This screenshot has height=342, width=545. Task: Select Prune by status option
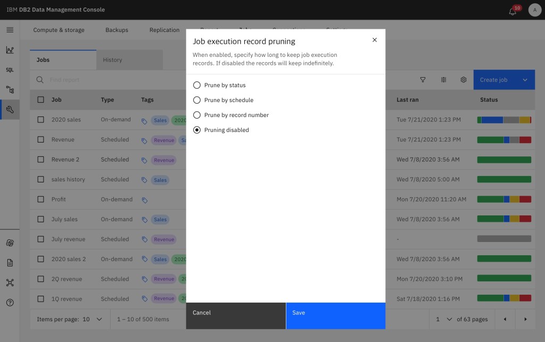(197, 85)
